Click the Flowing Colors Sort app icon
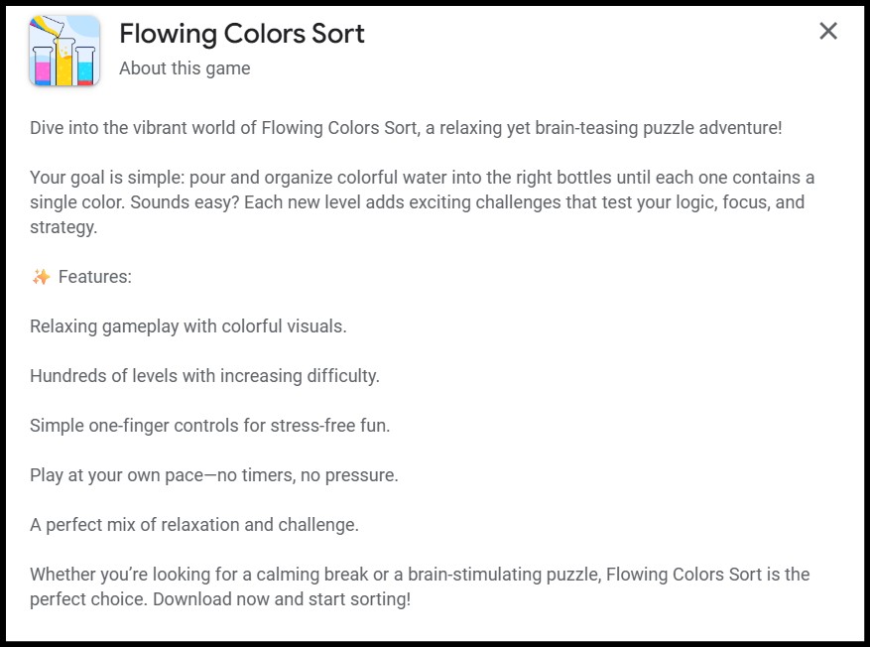The image size is (870, 647). (62, 50)
